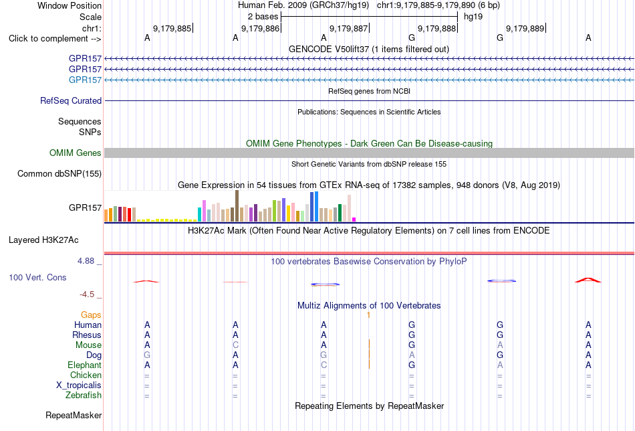
Task: Click the bold red A PhyloP logo
Action: tap(588, 280)
